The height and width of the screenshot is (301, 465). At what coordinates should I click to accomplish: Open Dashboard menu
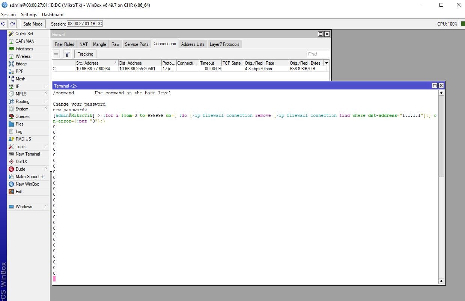(53, 15)
